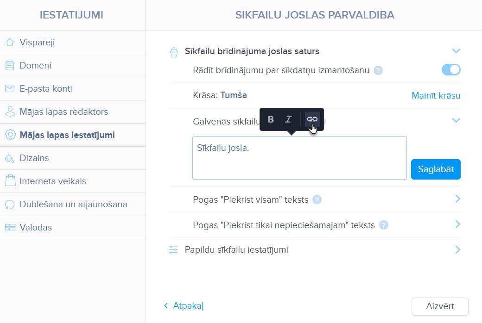Click help icon next to Piekrist visam
The image size is (482, 323).
tap(317, 199)
